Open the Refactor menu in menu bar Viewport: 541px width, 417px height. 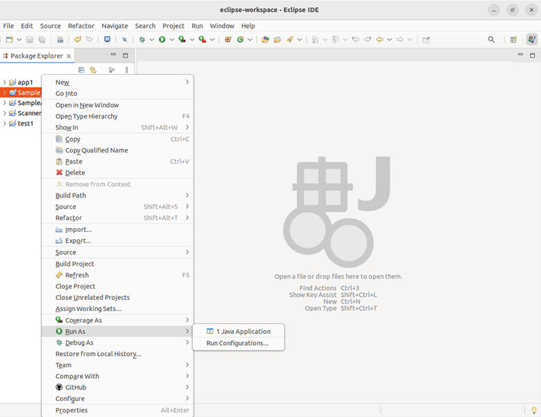point(81,26)
